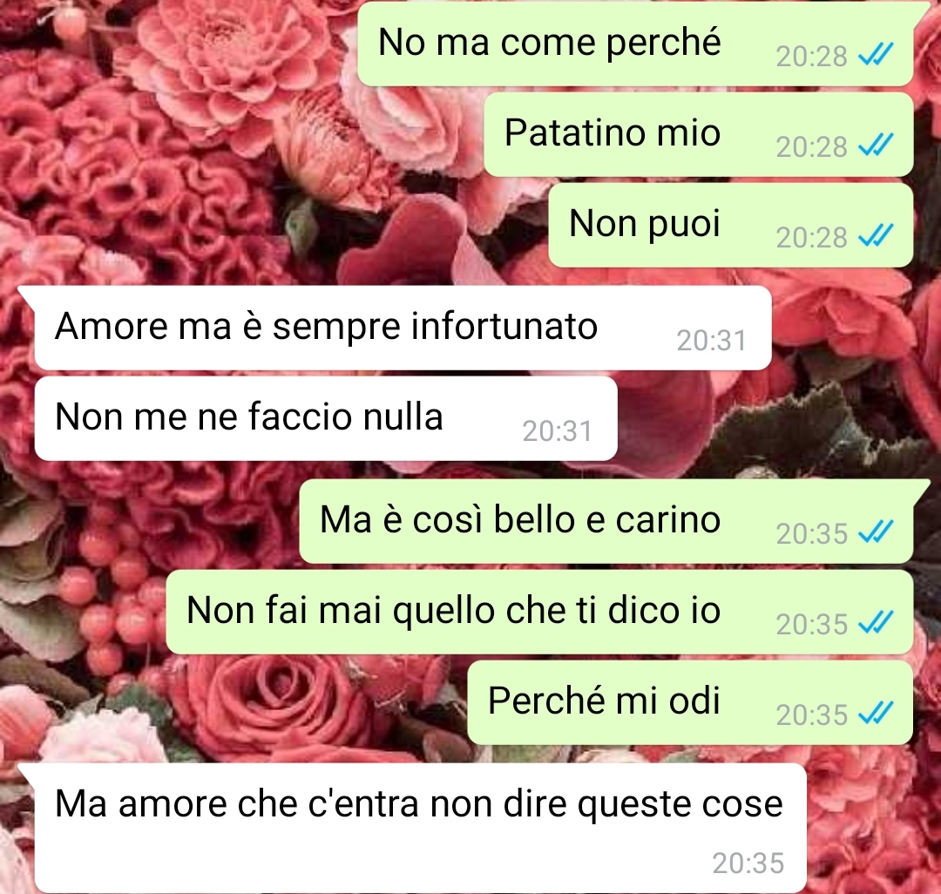The height and width of the screenshot is (894, 941).
Task: Tap the 'No ma come perché' message bubble
Action: click(635, 44)
